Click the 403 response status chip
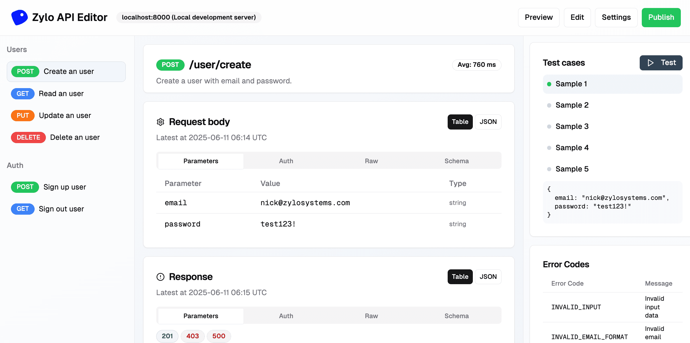Viewport: 690px width, 343px height. pyautogui.click(x=193, y=336)
